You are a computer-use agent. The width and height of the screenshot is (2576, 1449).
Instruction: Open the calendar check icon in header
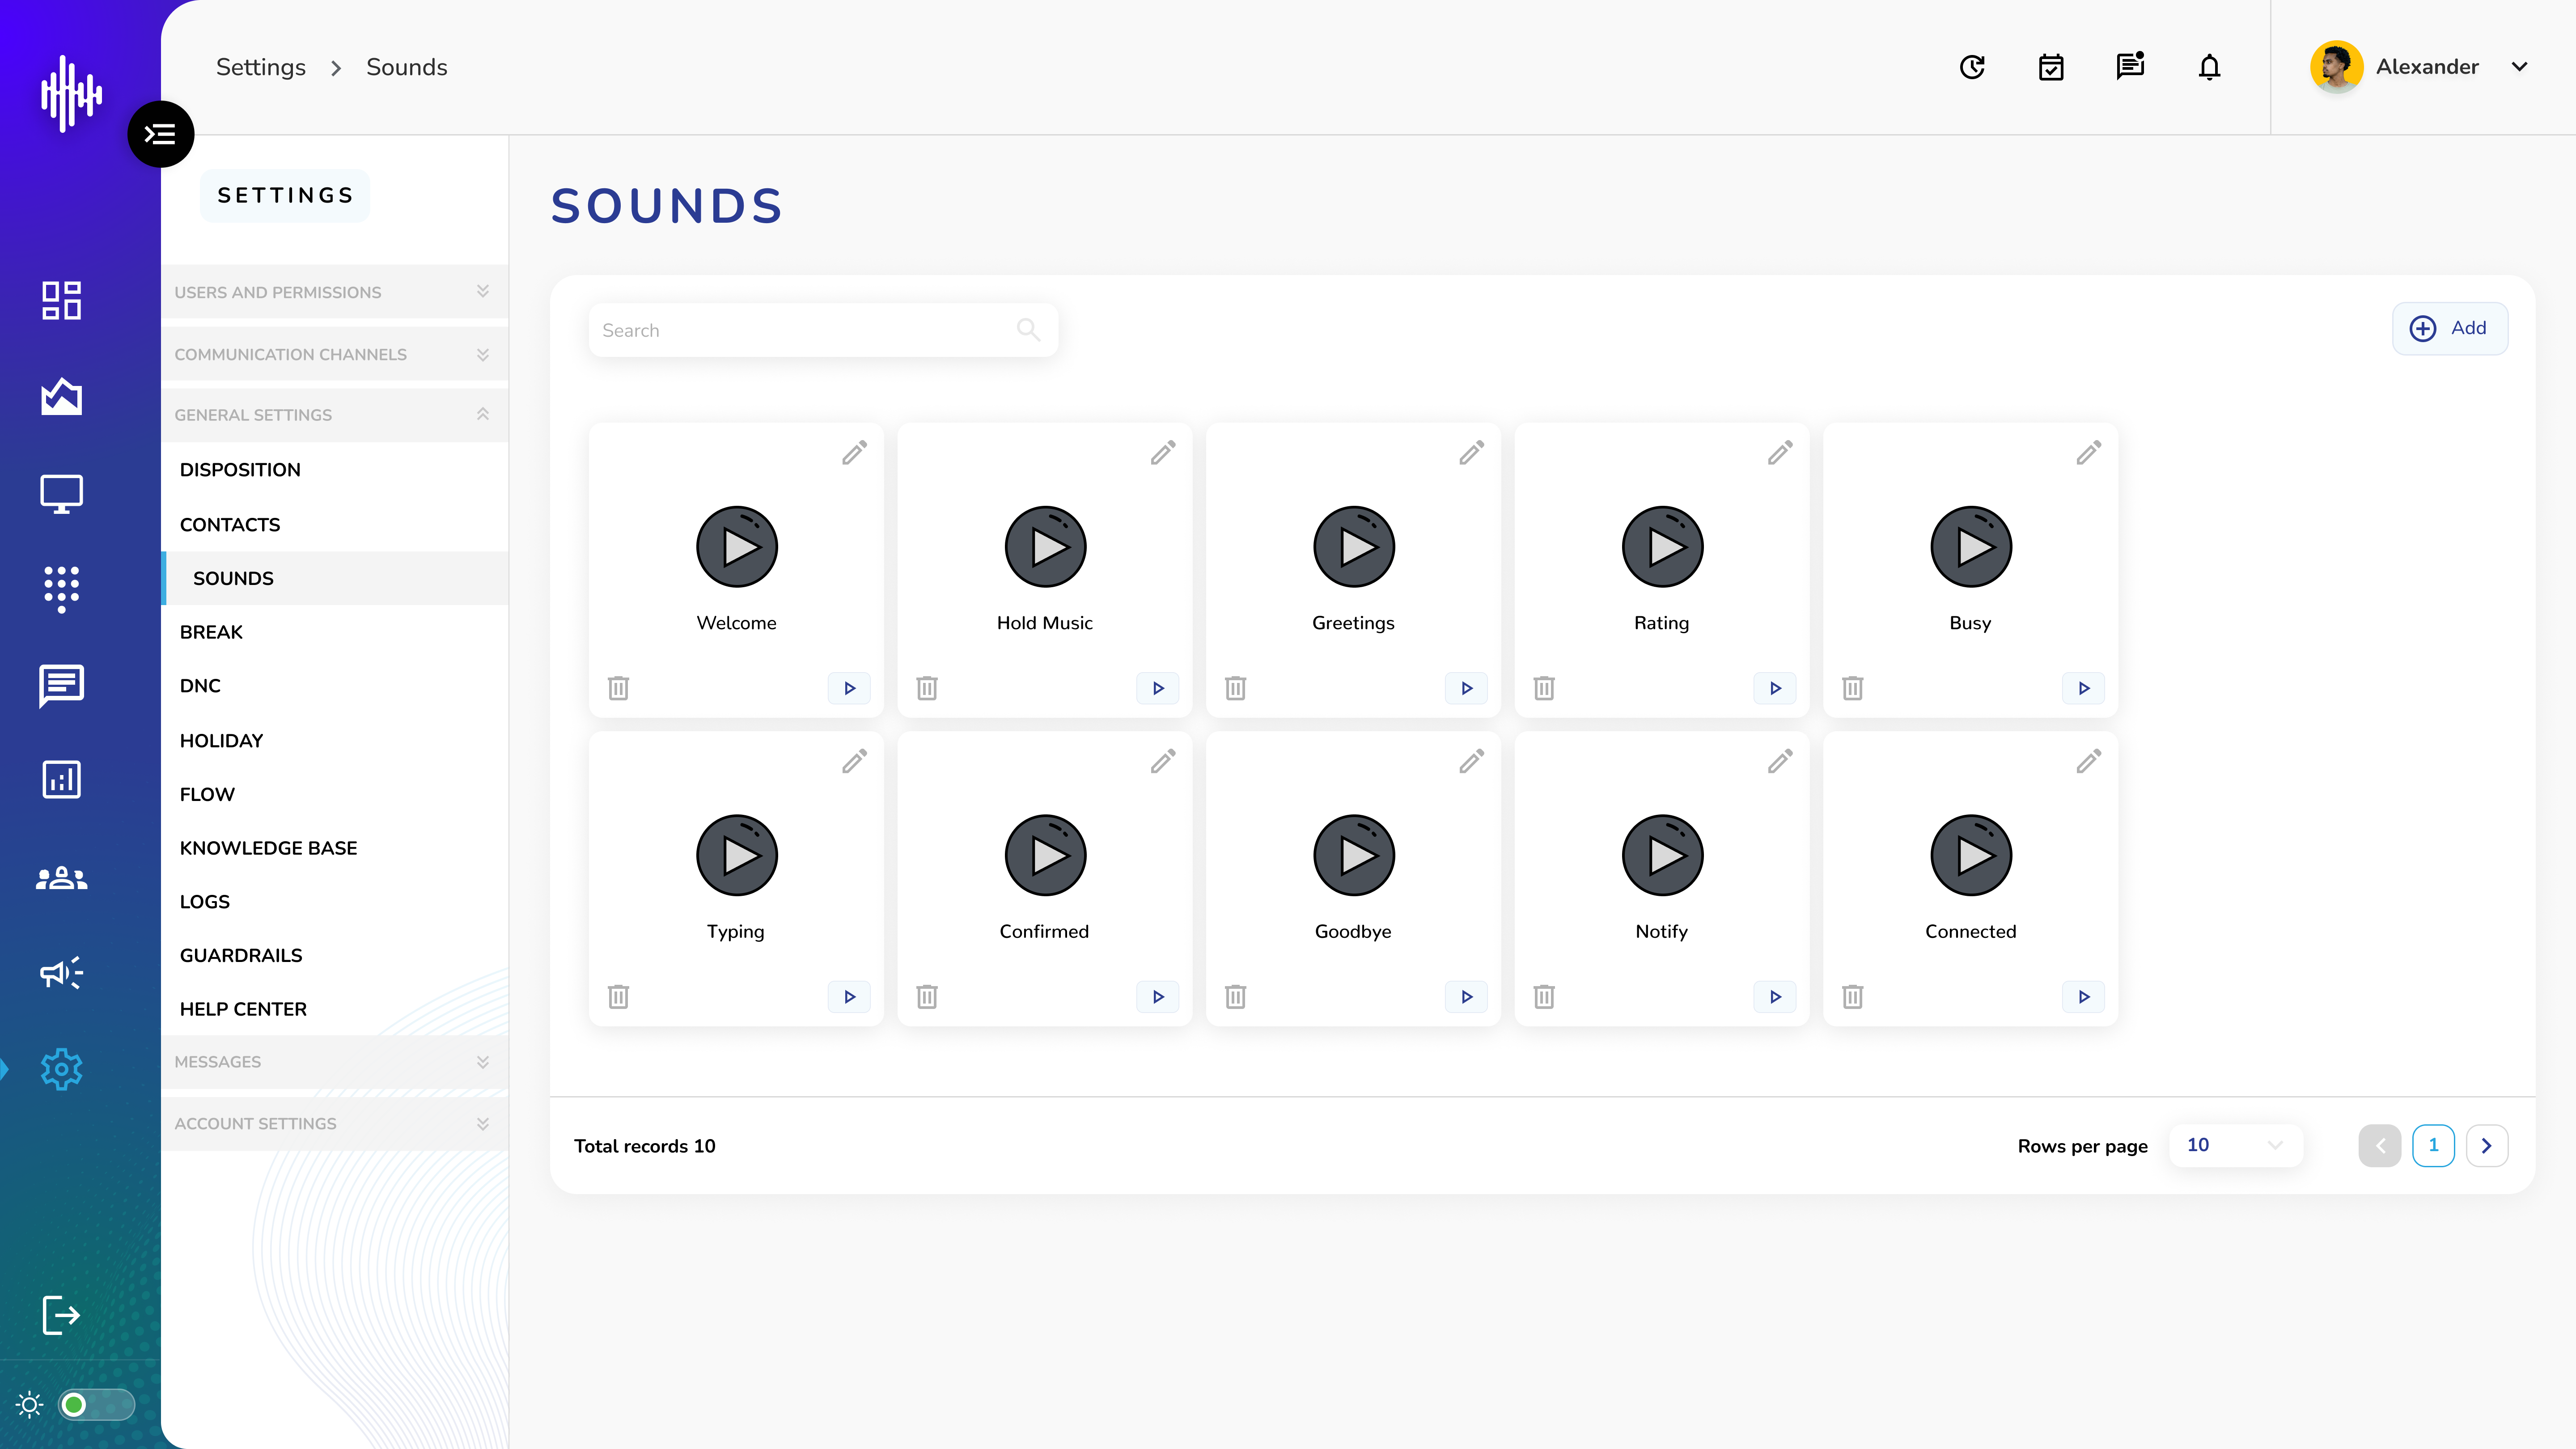coord(2051,67)
